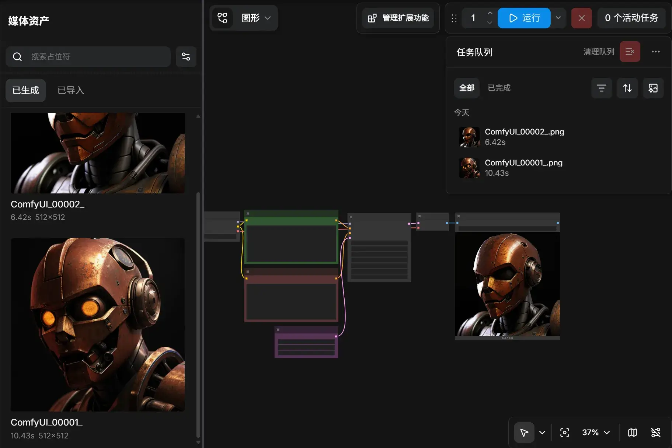
Task: Toggle the minimap icon
Action: pos(632,432)
